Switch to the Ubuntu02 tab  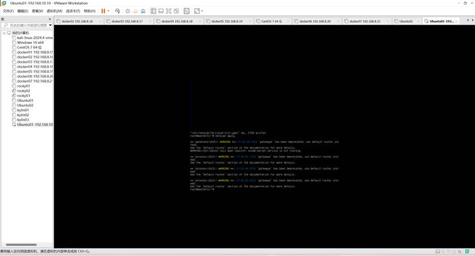point(406,21)
